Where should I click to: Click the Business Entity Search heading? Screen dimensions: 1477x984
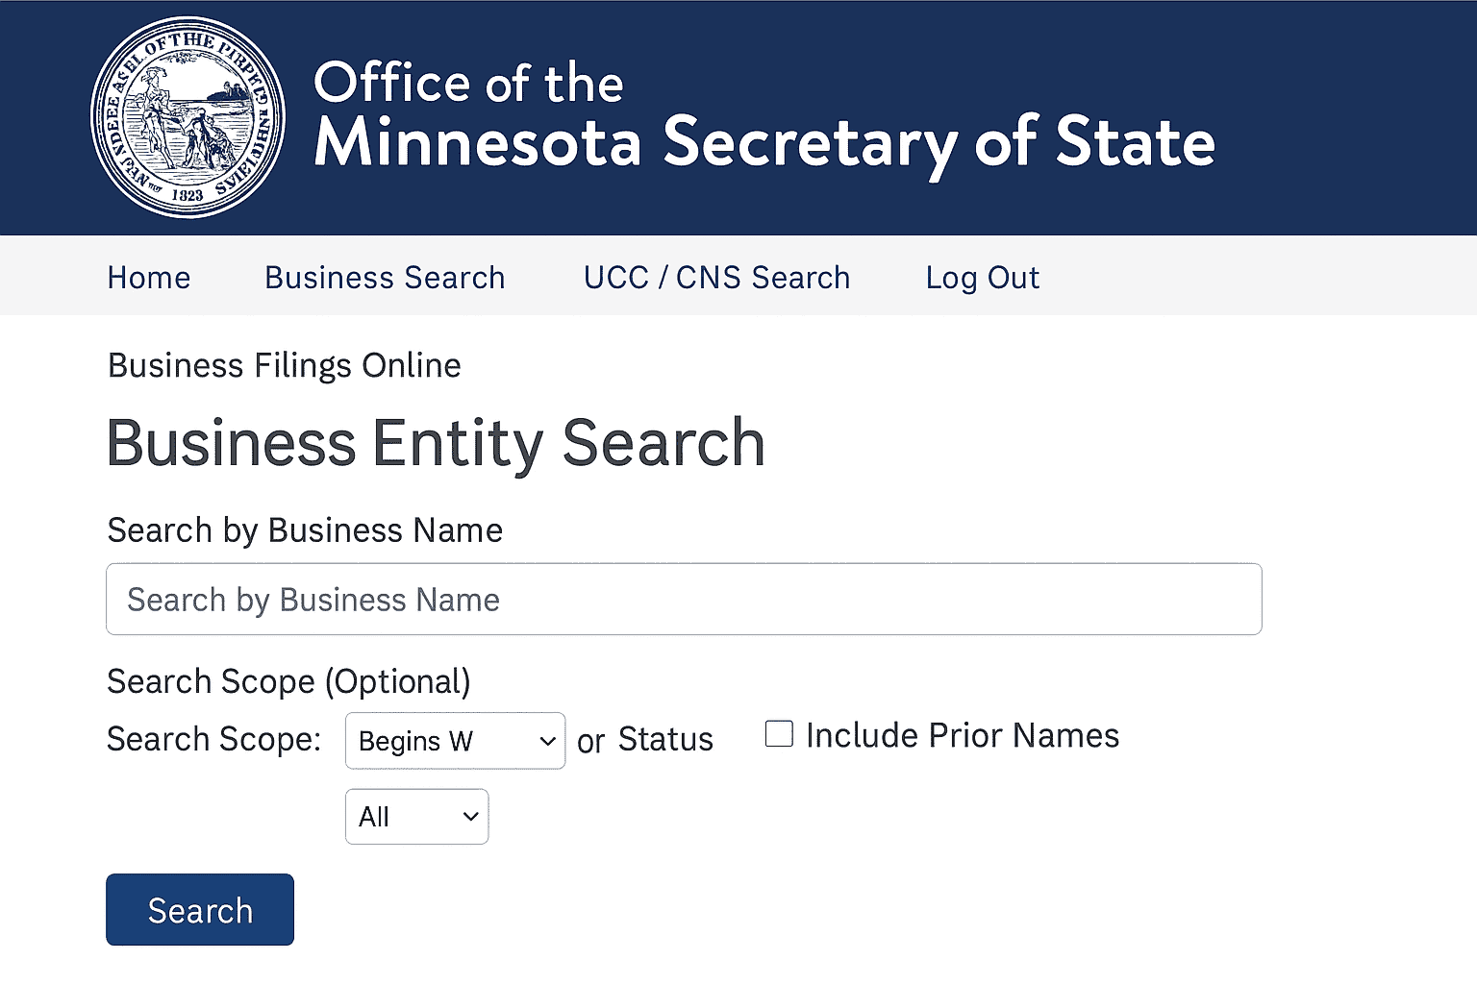435,442
